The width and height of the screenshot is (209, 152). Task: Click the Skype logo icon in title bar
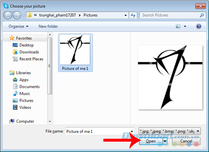tap(6, 6)
